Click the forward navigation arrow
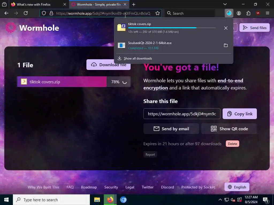The height and width of the screenshot is (205, 274). pyautogui.click(x=16, y=13)
